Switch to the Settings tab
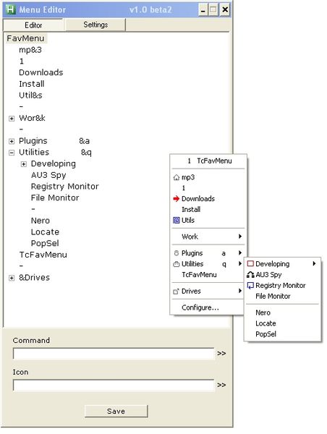 tap(95, 25)
